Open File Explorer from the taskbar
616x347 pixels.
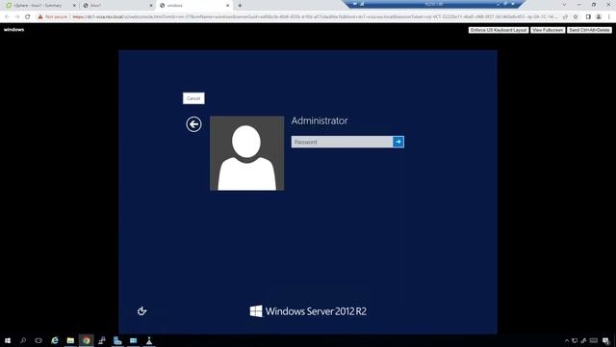pyautogui.click(x=70, y=340)
